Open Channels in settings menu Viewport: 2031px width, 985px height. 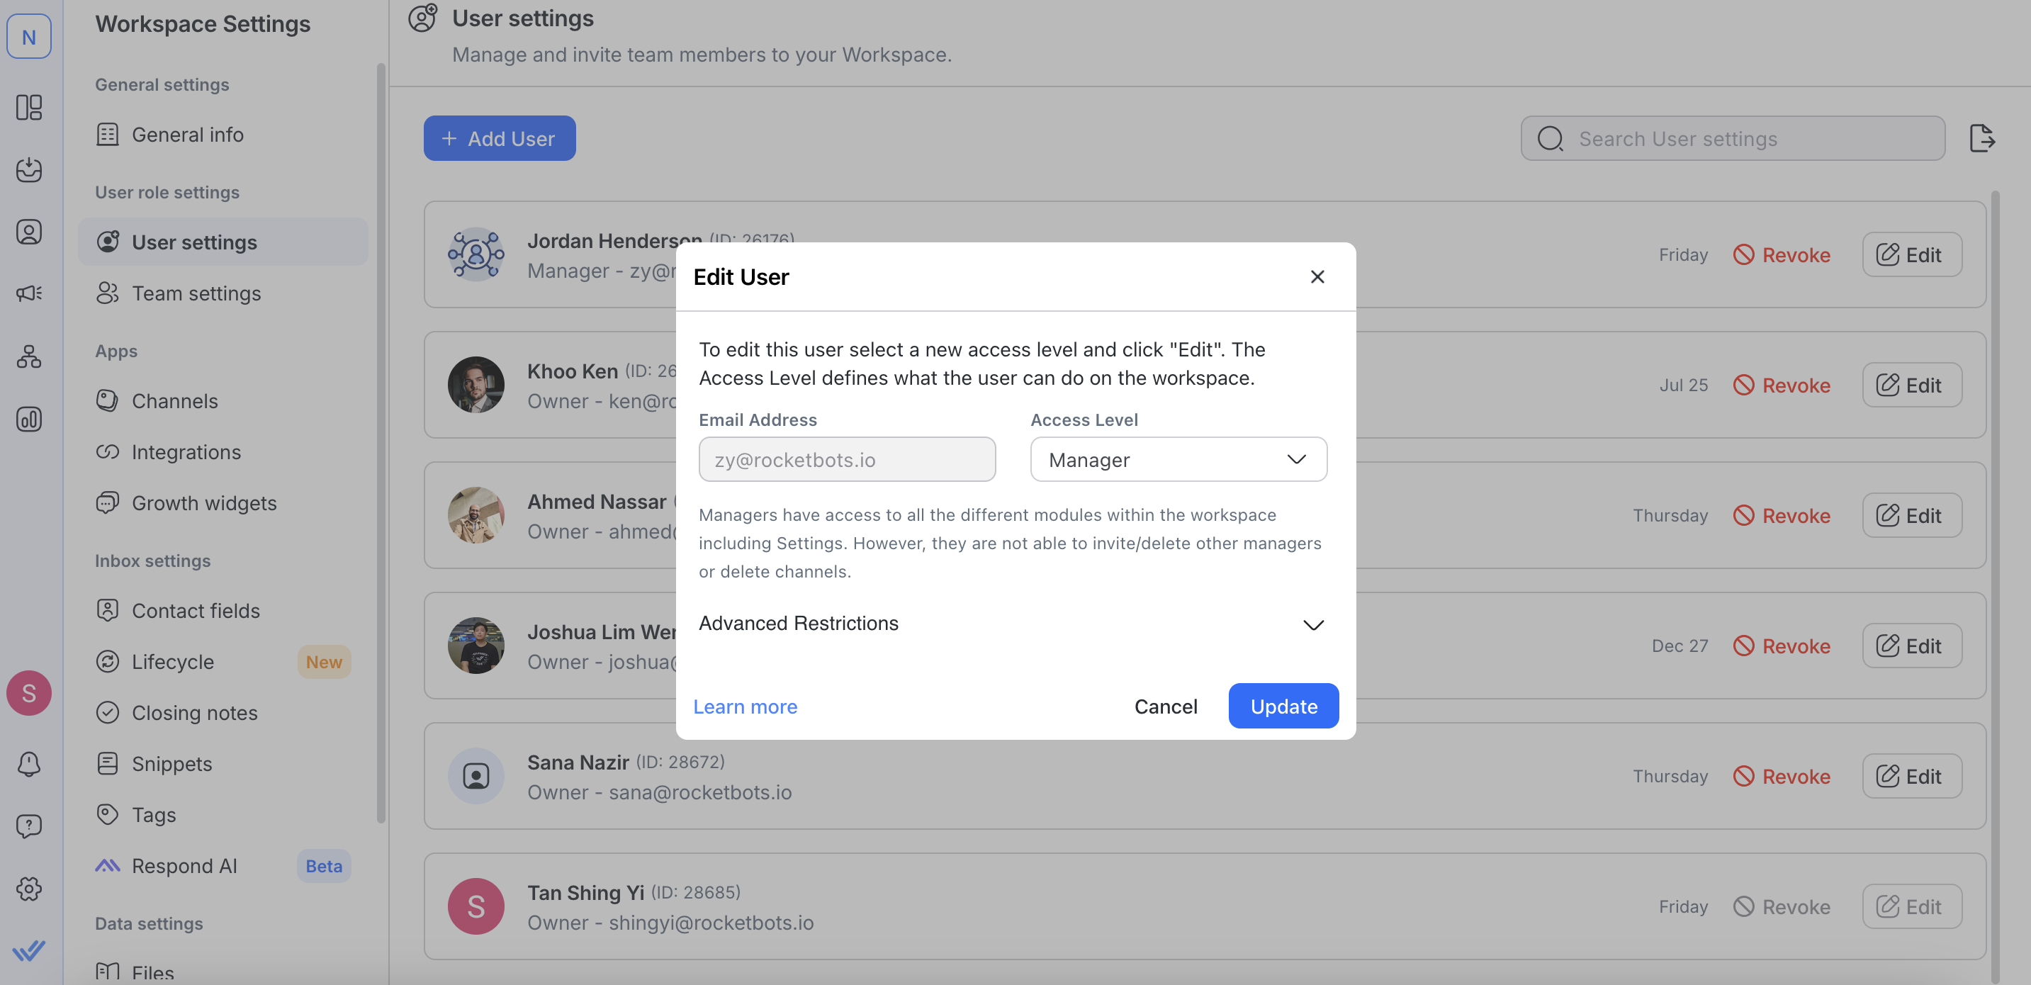pos(174,400)
